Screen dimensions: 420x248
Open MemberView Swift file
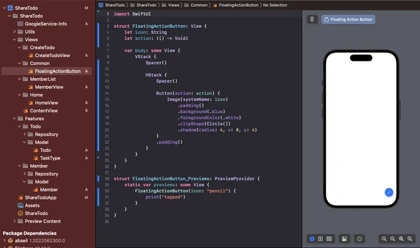[x=49, y=87]
